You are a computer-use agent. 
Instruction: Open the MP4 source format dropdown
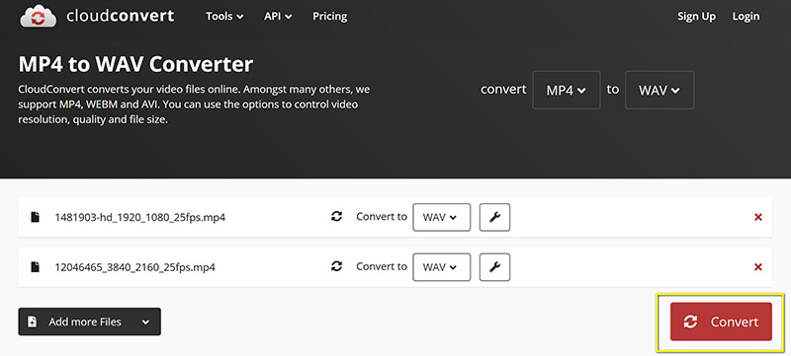point(566,90)
